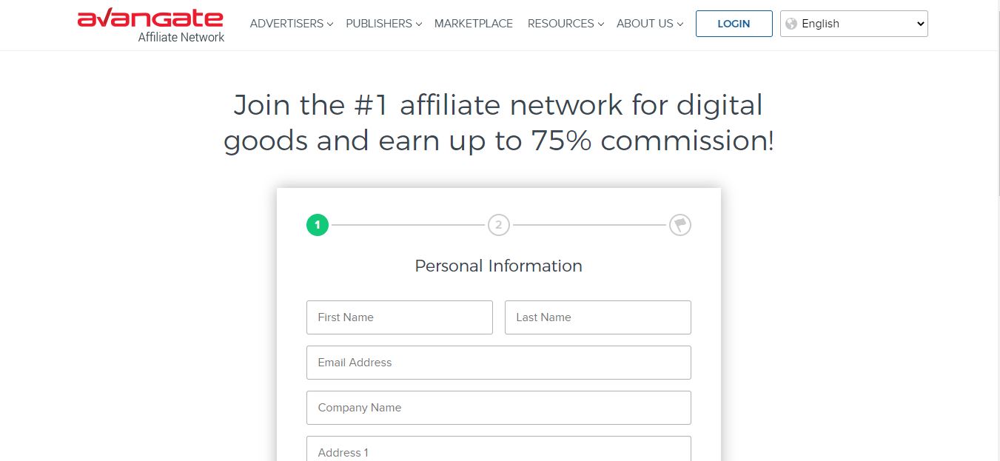Click the LOGIN button
Image resolution: width=1000 pixels, height=461 pixels.
(734, 23)
